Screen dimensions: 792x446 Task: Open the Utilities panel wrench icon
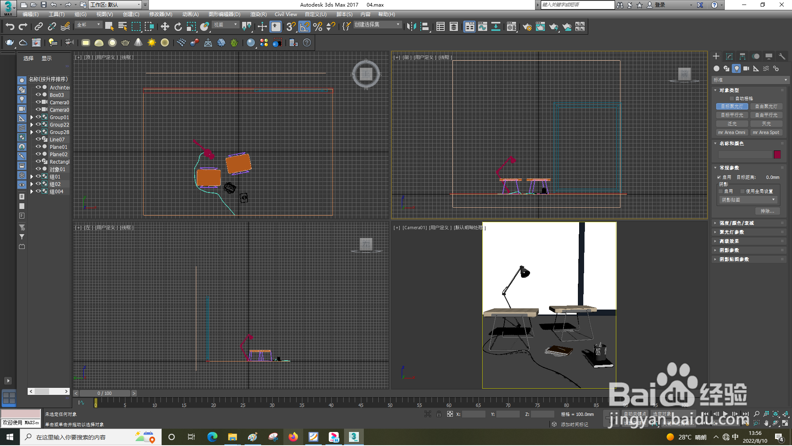(x=782, y=56)
